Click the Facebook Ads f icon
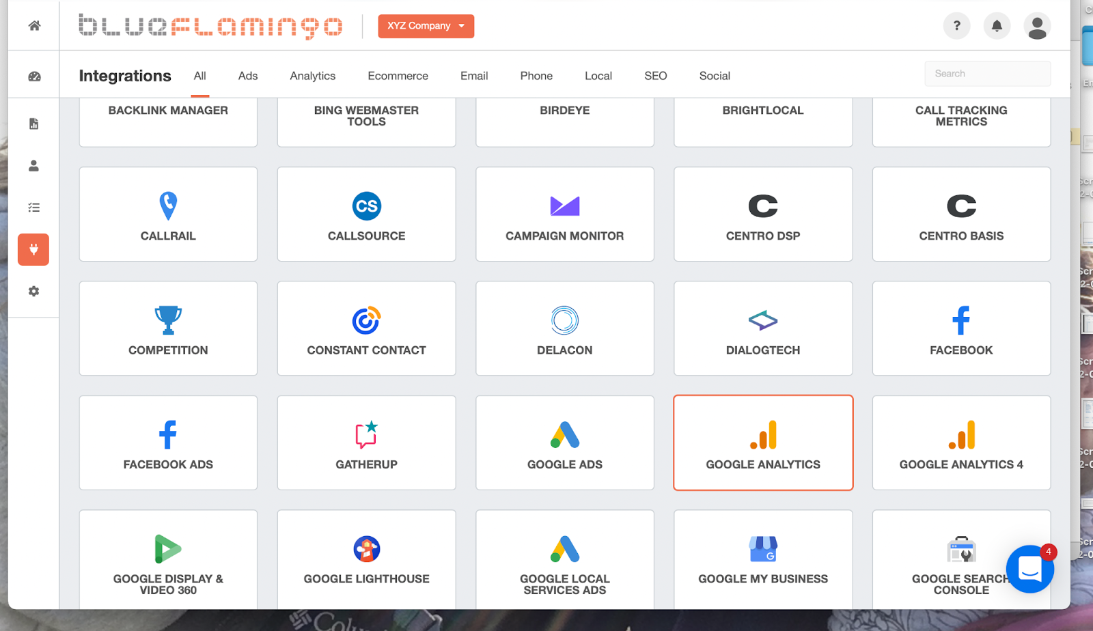Viewport: 1093px width, 631px height. tap(168, 434)
